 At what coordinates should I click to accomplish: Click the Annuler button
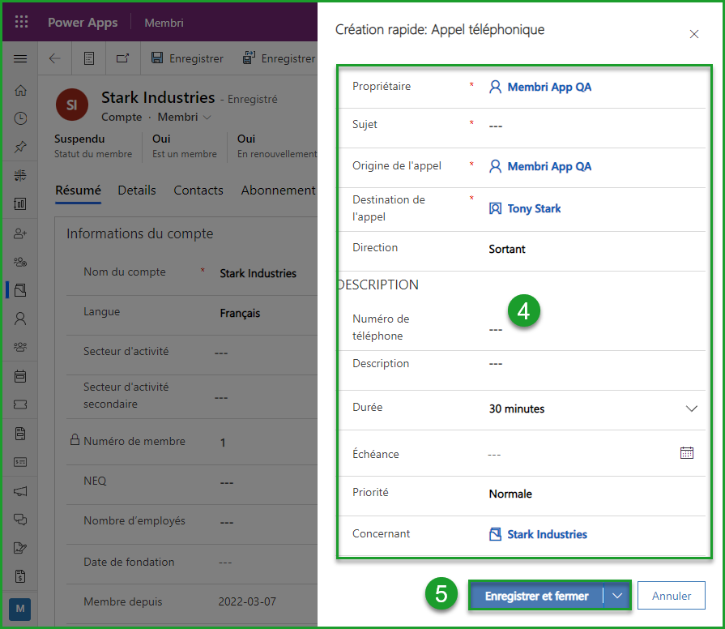(671, 596)
